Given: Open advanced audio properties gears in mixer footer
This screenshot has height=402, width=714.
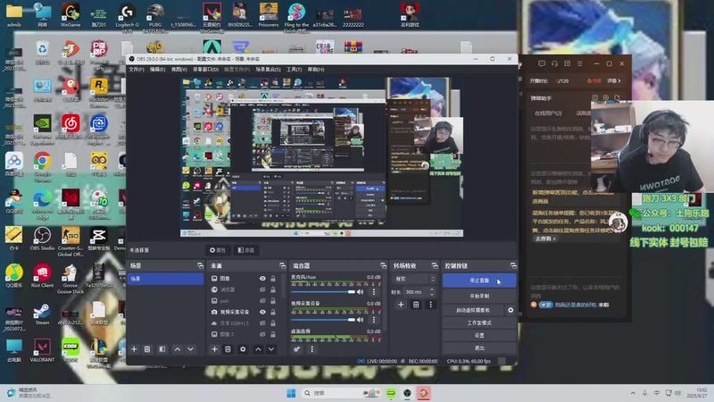Looking at the screenshot, I should (x=297, y=349).
